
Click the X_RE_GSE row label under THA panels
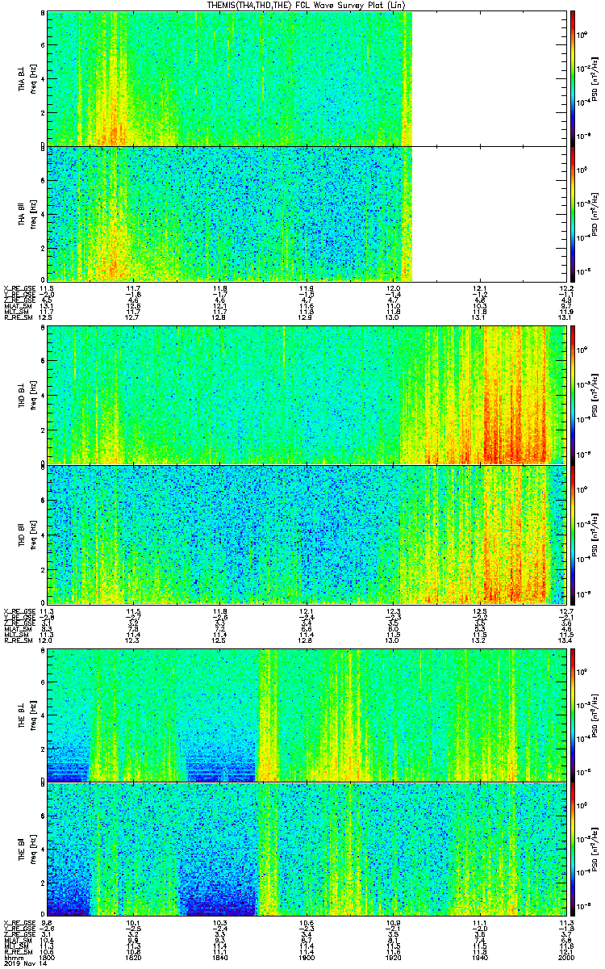19,287
